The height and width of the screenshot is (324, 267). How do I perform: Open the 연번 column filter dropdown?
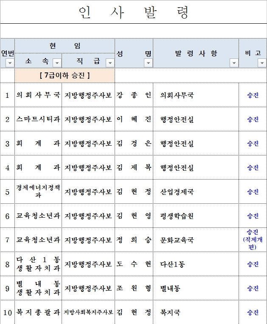coord(9,63)
